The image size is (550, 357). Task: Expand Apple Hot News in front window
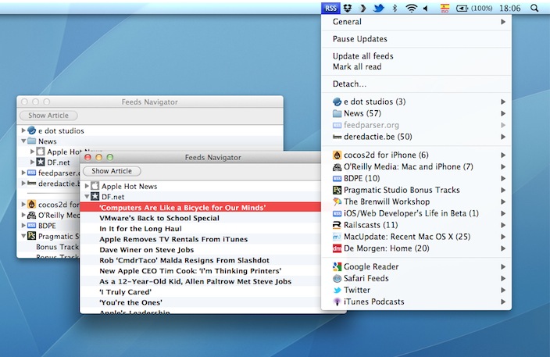(x=87, y=187)
